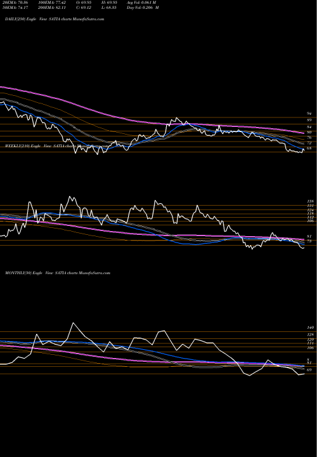Click price level 106 on weekly axis
317x457 pixels.
[x=310, y=221]
